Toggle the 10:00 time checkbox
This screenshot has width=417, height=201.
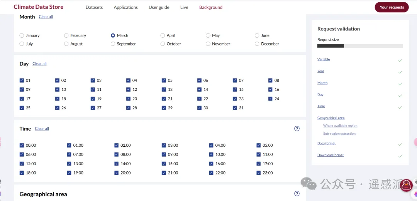click(211, 154)
